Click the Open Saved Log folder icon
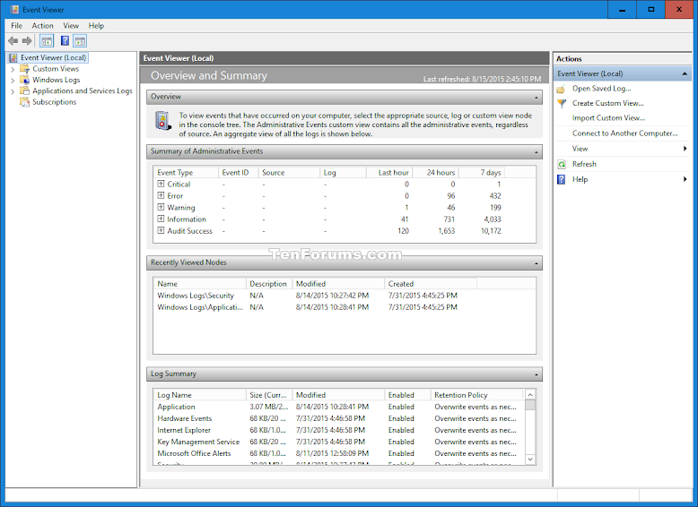Viewport: 698px width, 507px height. pyautogui.click(x=562, y=89)
